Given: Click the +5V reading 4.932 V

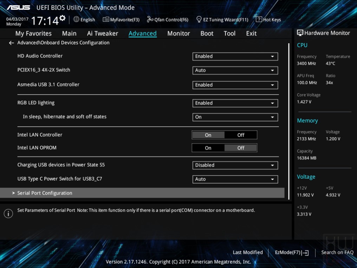Looking at the screenshot, I should tap(333, 195).
